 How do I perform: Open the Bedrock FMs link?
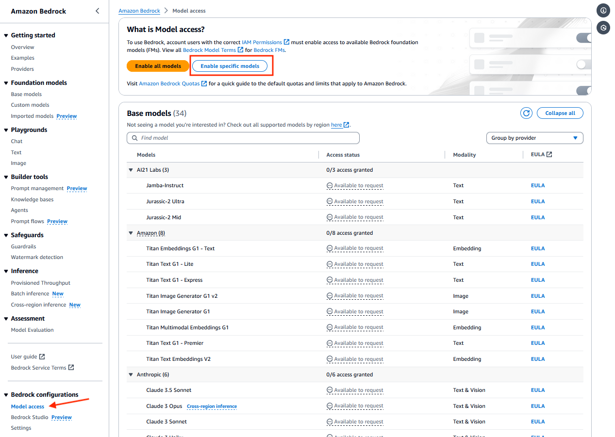(269, 50)
